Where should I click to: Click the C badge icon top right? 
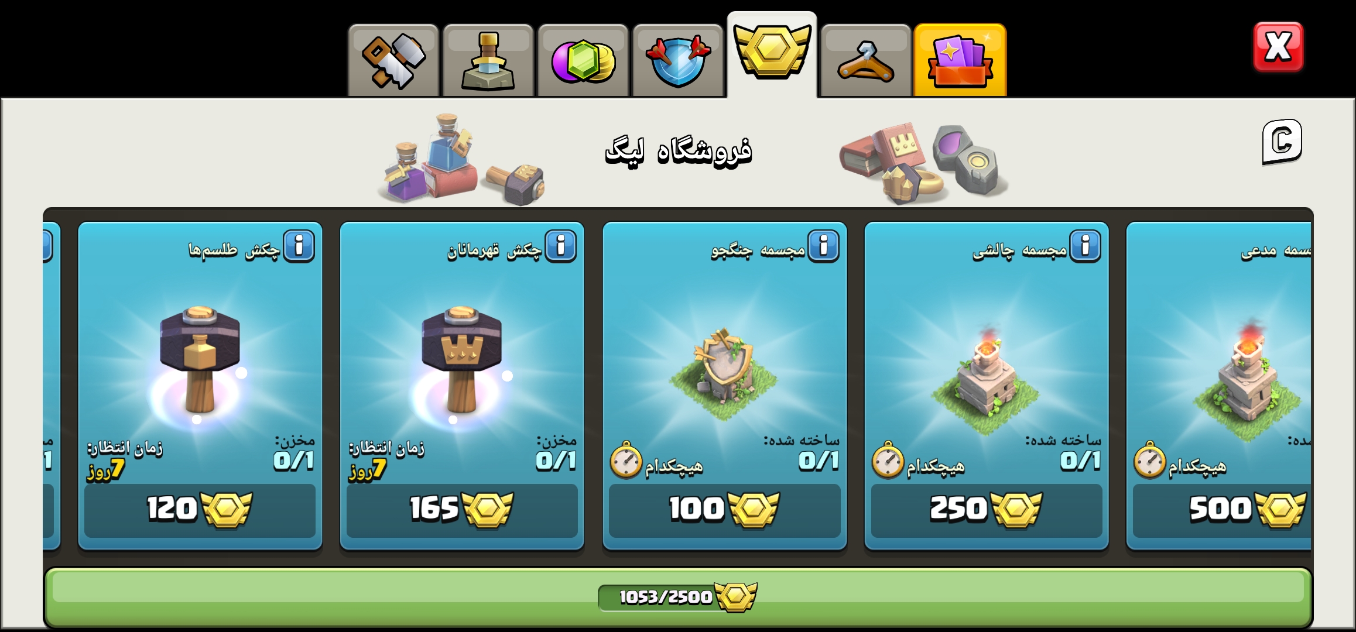tap(1282, 142)
